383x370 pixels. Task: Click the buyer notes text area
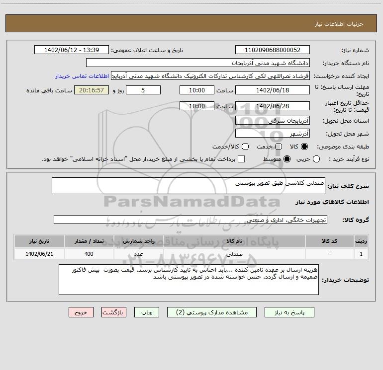[x=189, y=280]
